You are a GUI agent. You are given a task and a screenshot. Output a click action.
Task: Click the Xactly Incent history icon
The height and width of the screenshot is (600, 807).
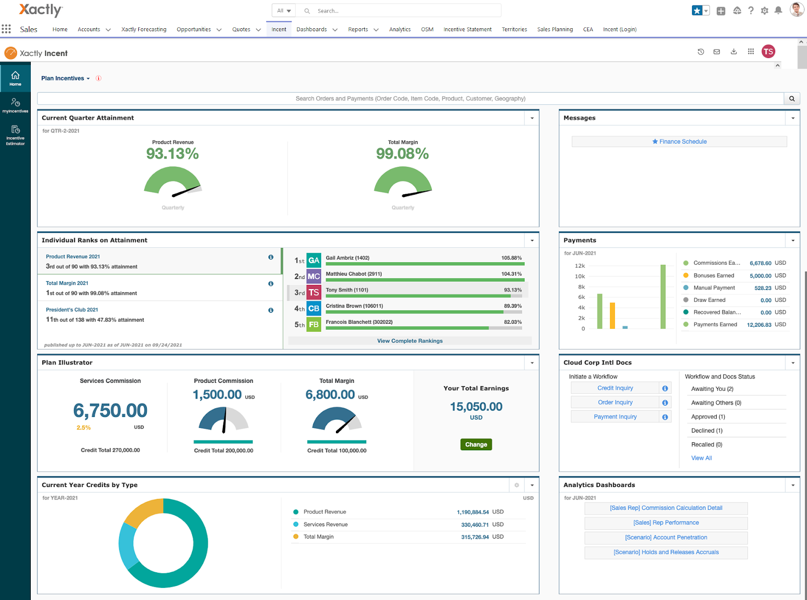coord(701,51)
